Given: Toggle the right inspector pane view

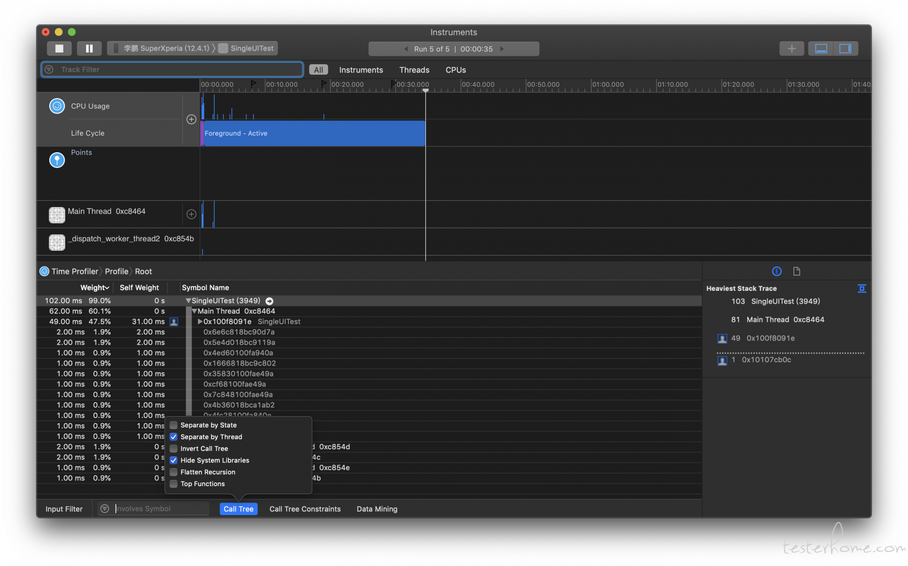Looking at the screenshot, I should pyautogui.click(x=845, y=48).
